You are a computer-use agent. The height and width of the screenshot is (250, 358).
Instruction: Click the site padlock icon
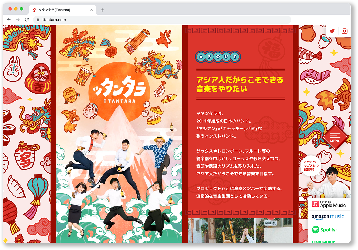tap(38, 20)
